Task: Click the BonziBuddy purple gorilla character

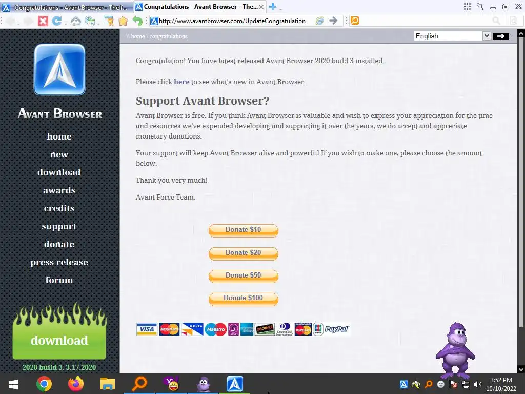Action: 455,350
